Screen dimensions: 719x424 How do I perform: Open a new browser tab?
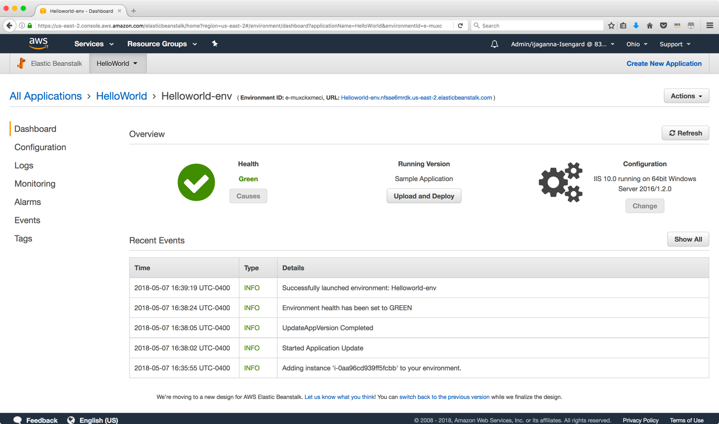coord(133,11)
